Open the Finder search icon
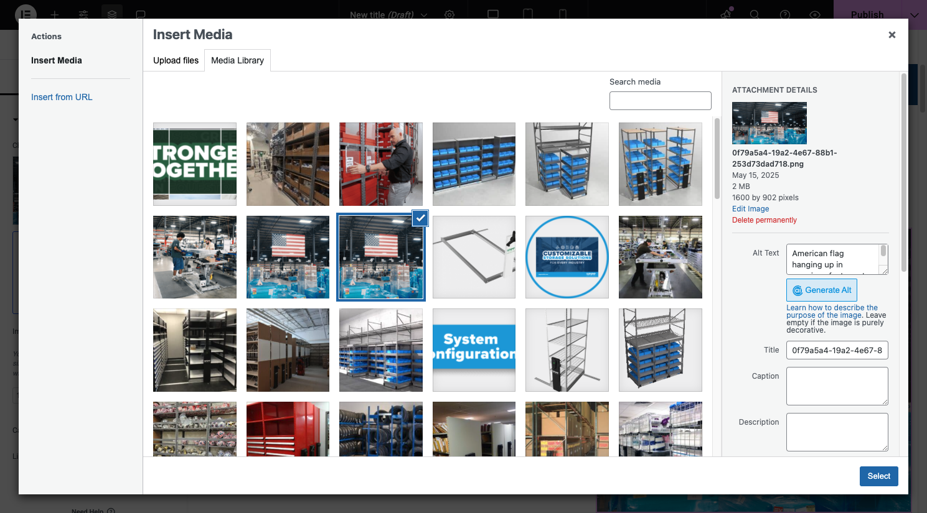 click(755, 14)
